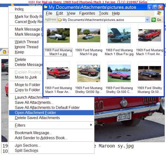Open the File menu in Explorer window

point(49,13)
